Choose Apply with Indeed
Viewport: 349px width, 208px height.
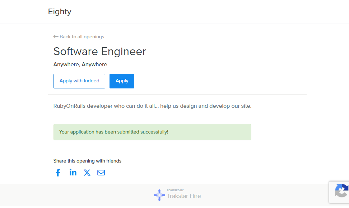click(x=79, y=81)
